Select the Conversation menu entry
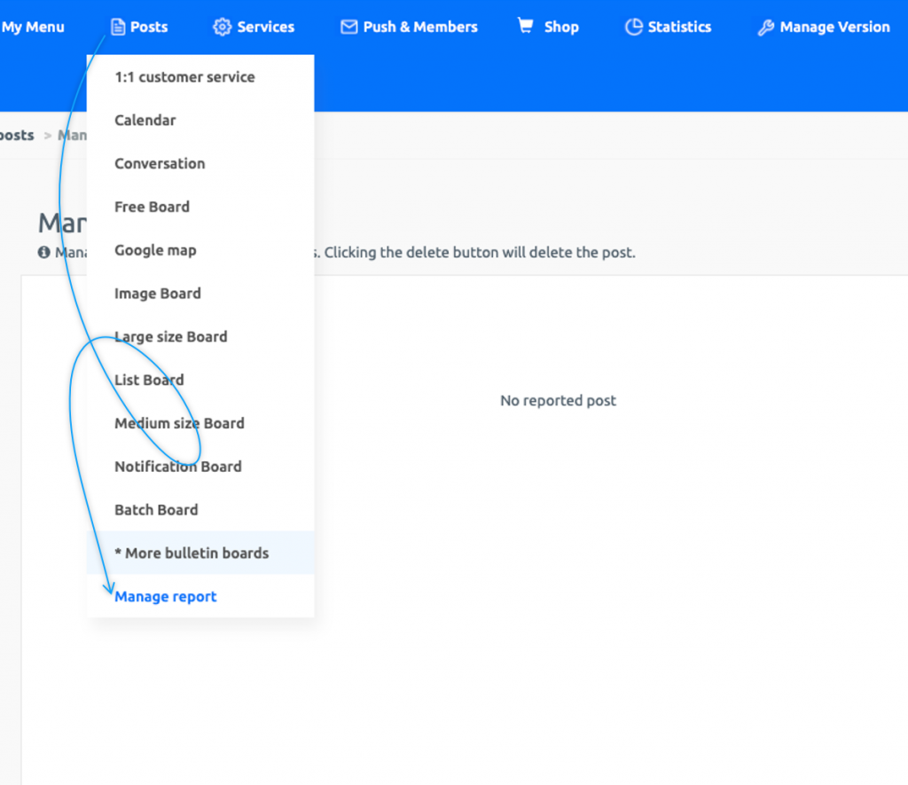The image size is (908, 785). coord(160,163)
